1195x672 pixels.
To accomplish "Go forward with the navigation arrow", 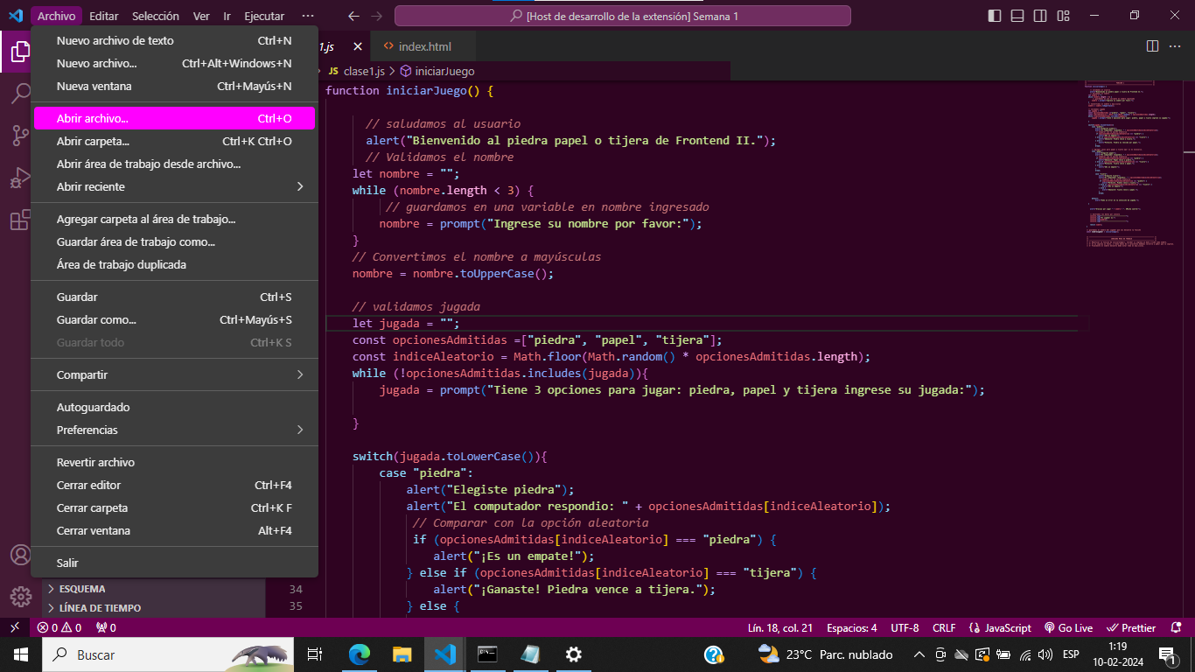I will click(x=376, y=16).
